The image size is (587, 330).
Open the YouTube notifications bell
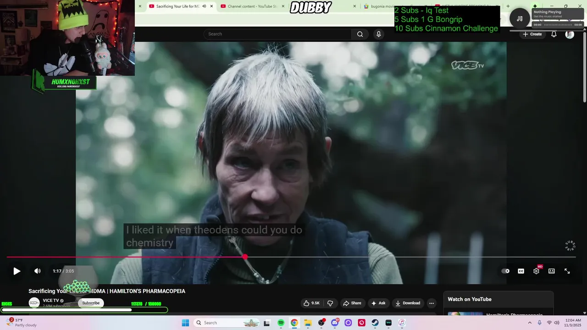pos(554,34)
